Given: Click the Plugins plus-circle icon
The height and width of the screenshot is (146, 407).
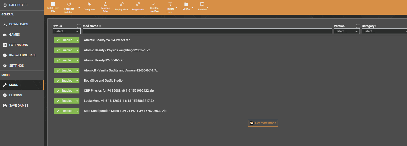Looking at the screenshot, I should coord(5,95).
